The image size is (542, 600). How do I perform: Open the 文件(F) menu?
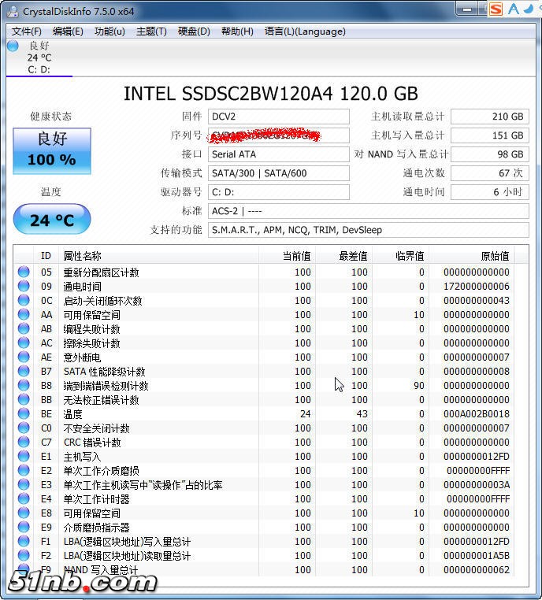(27, 31)
